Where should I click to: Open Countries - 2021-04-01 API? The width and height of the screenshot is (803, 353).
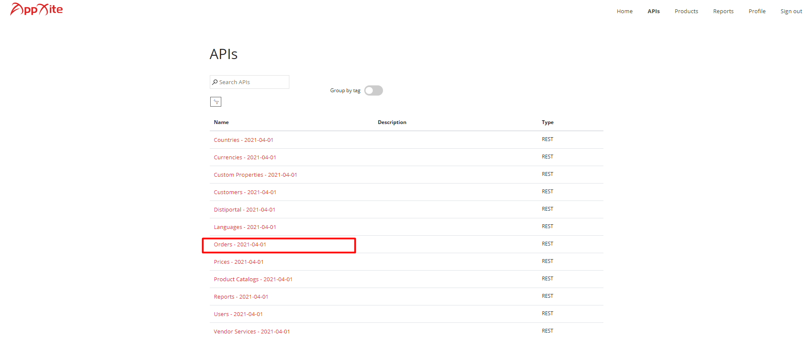(x=243, y=140)
